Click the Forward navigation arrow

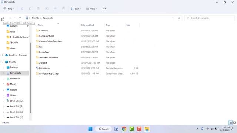click(x=10, y=18)
